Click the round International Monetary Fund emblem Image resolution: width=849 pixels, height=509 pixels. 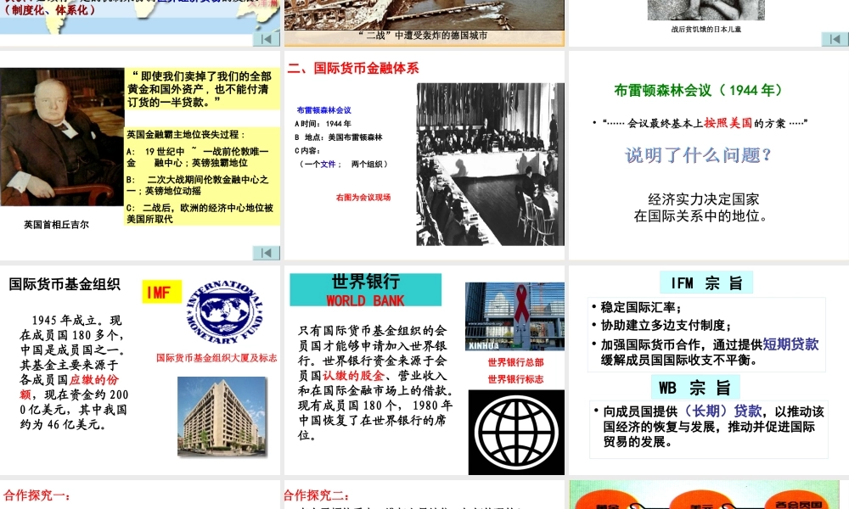click(x=224, y=312)
